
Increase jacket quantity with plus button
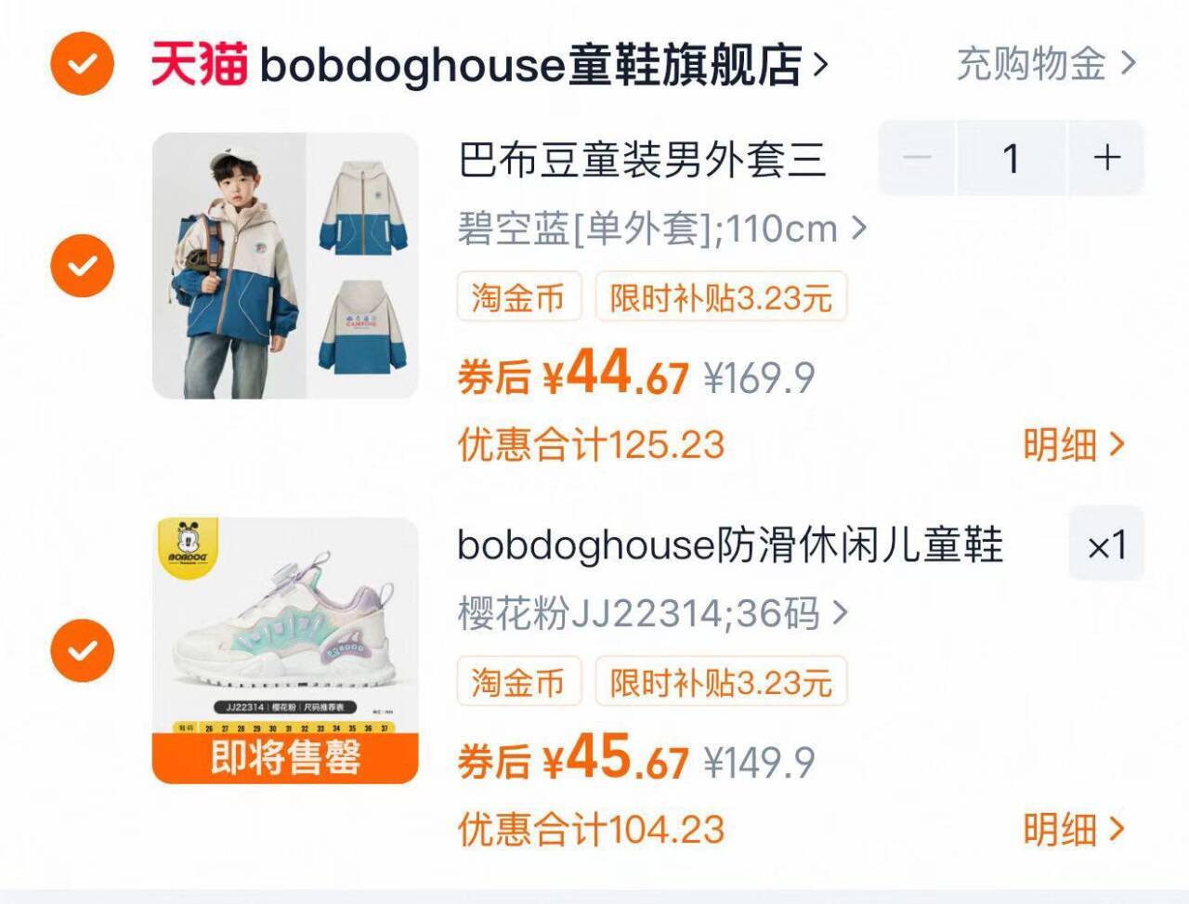click(x=1106, y=158)
